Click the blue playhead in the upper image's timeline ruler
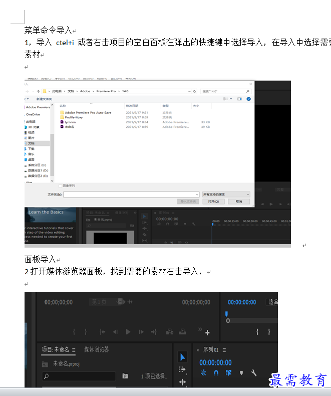 (212, 224)
